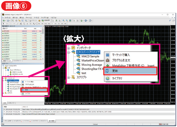Open MetaEditor with the yellow book icon

39,21
